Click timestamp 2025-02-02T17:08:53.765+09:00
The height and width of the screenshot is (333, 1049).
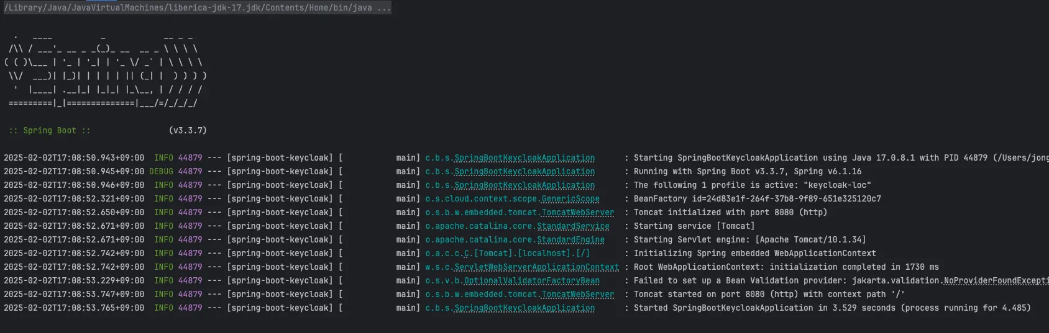(x=74, y=308)
